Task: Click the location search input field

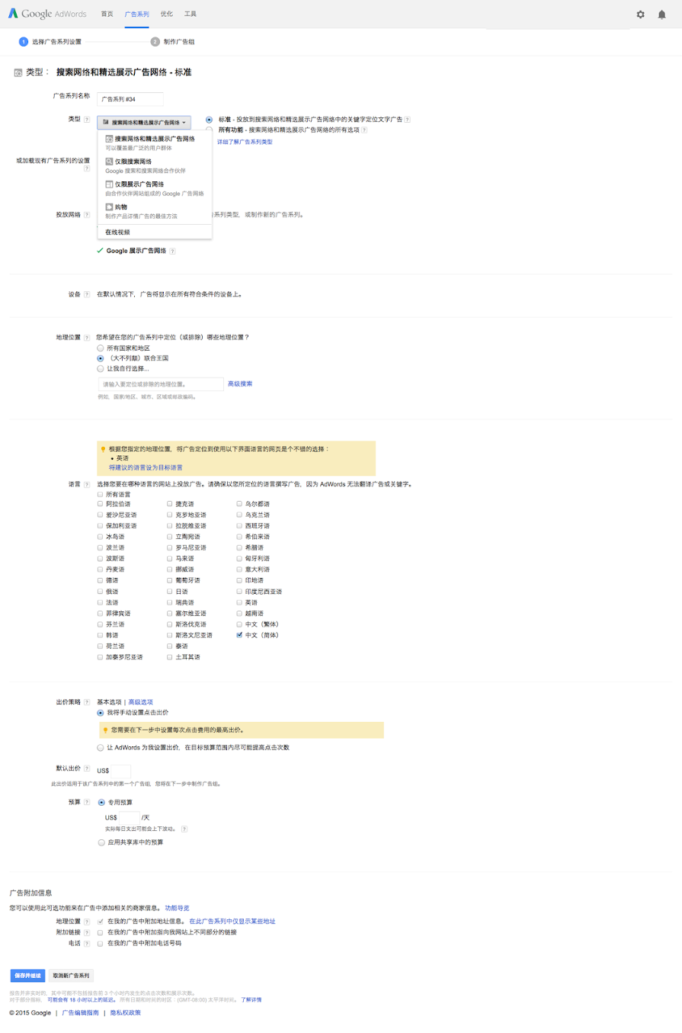Action: 161,384
